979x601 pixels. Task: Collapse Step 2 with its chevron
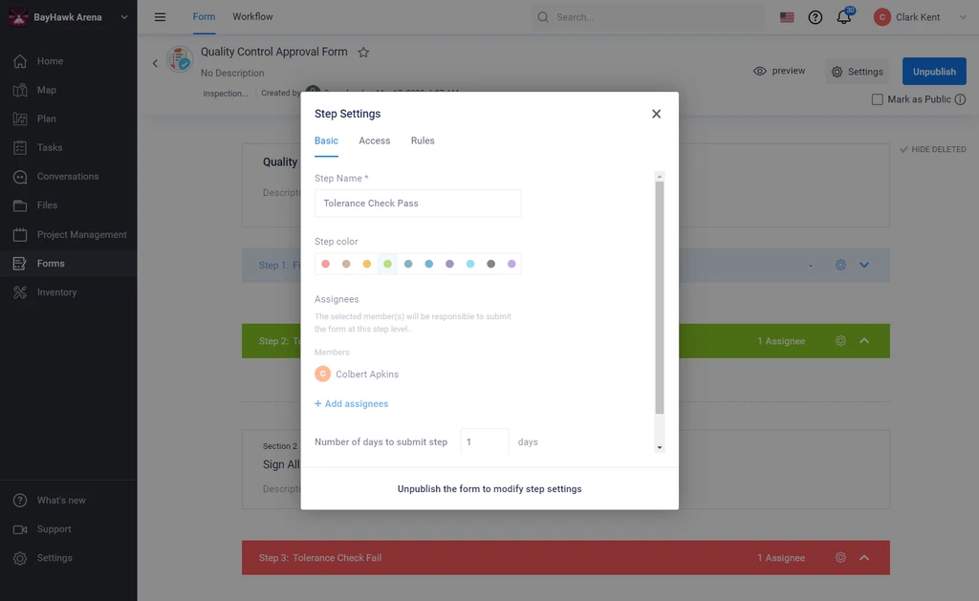pyautogui.click(x=864, y=341)
